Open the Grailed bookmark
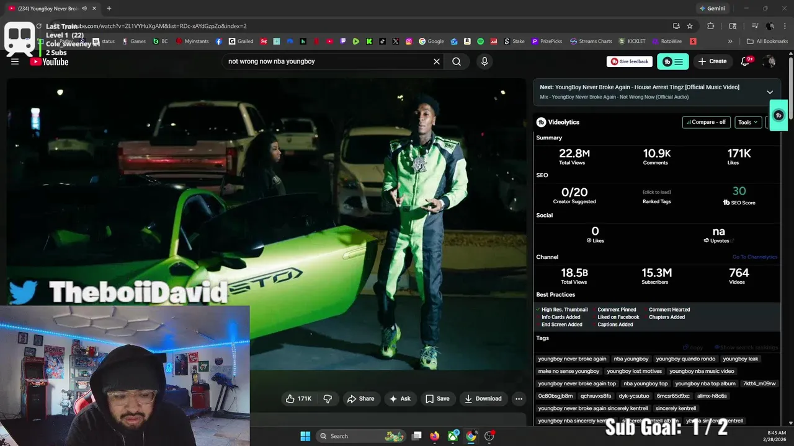Image resolution: width=794 pixels, height=446 pixels. tap(241, 42)
